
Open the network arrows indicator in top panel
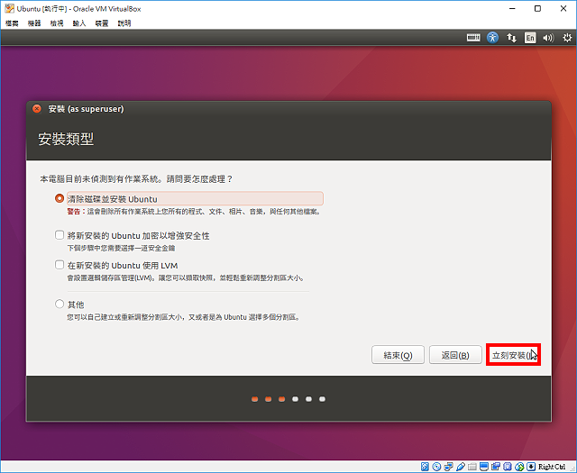click(x=511, y=38)
